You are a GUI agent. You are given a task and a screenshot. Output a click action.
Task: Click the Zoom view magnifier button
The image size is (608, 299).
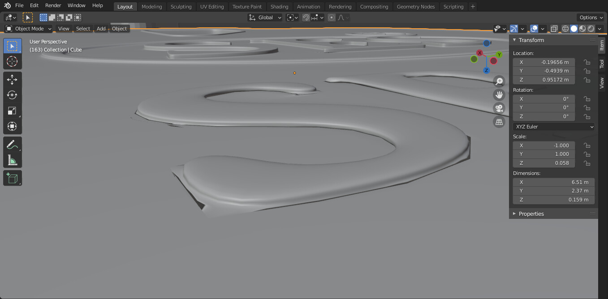coord(499,81)
